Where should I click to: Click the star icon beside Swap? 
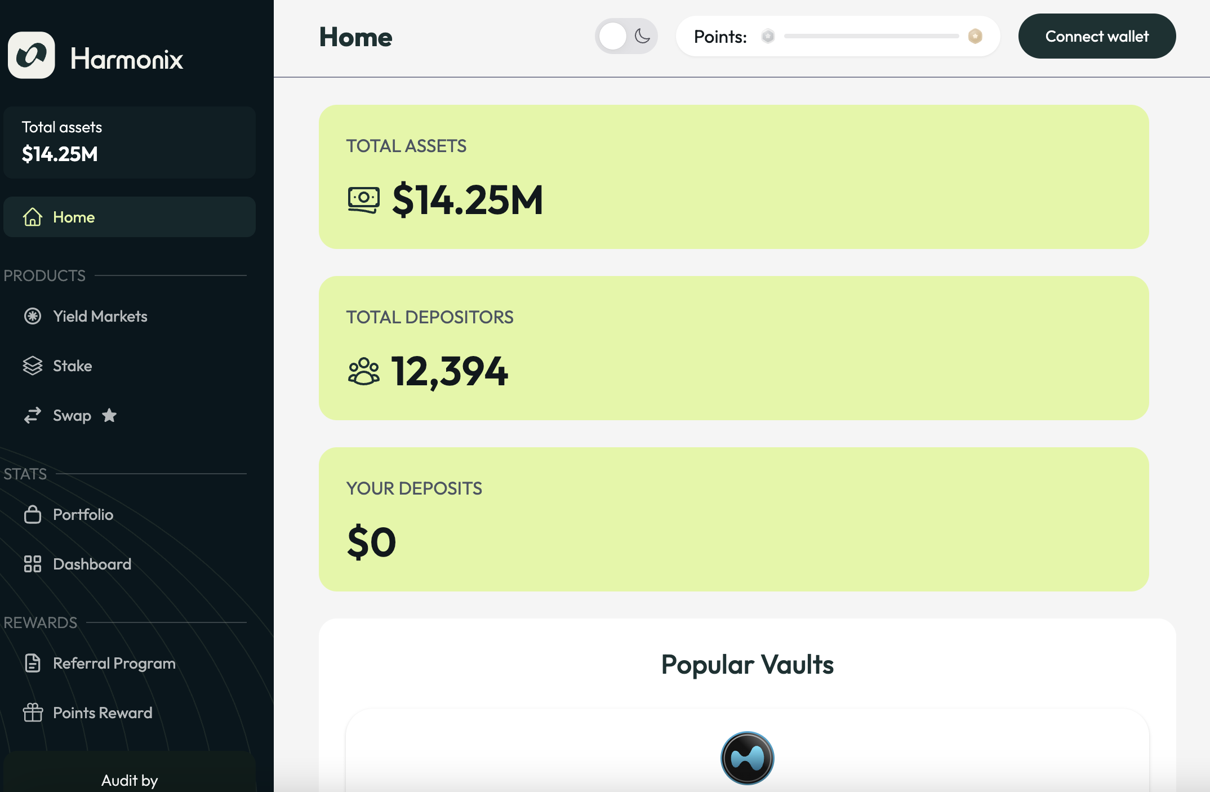click(x=109, y=415)
